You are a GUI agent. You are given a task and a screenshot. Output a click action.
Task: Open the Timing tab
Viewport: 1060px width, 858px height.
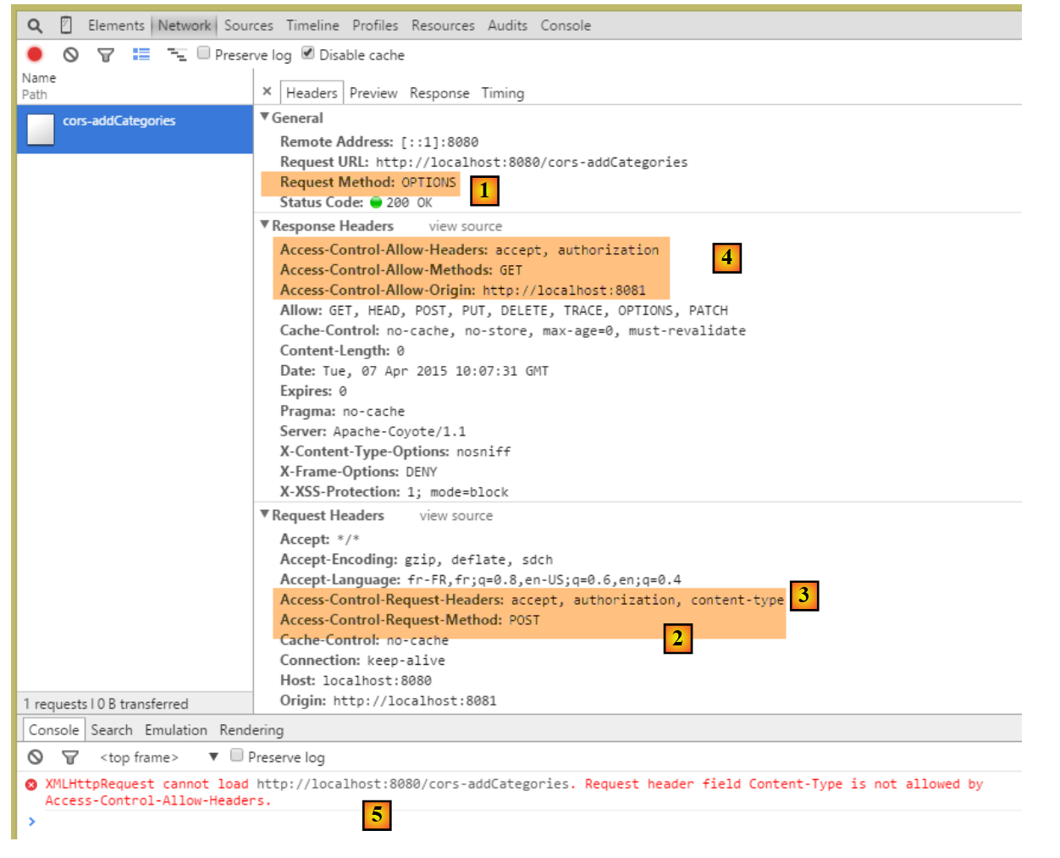click(503, 93)
